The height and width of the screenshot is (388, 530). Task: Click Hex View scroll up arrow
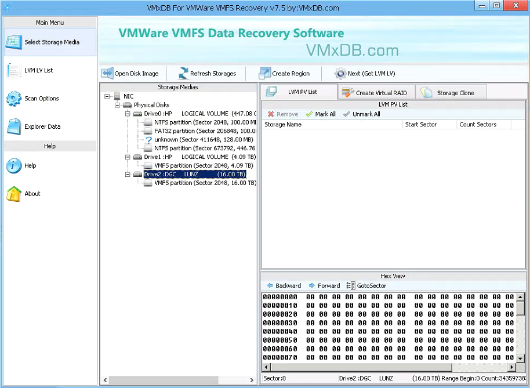point(521,297)
